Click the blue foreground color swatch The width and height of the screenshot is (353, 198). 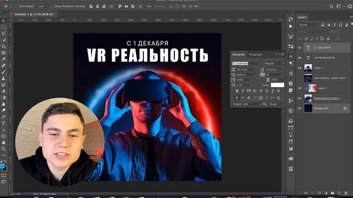[2, 166]
